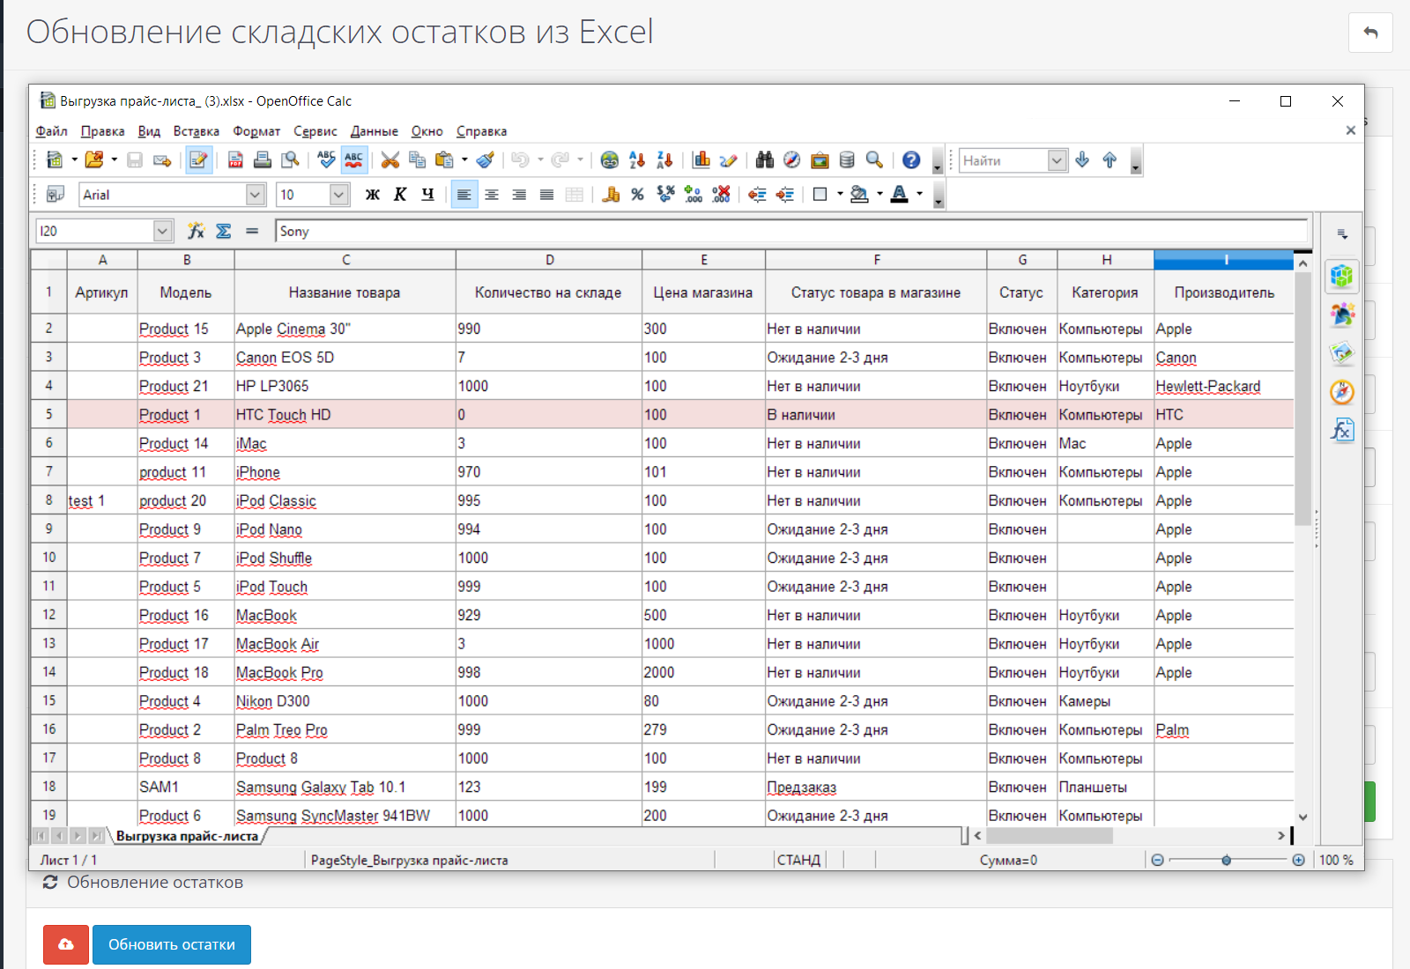Open sidebar Functions fx panel

coord(1341,430)
